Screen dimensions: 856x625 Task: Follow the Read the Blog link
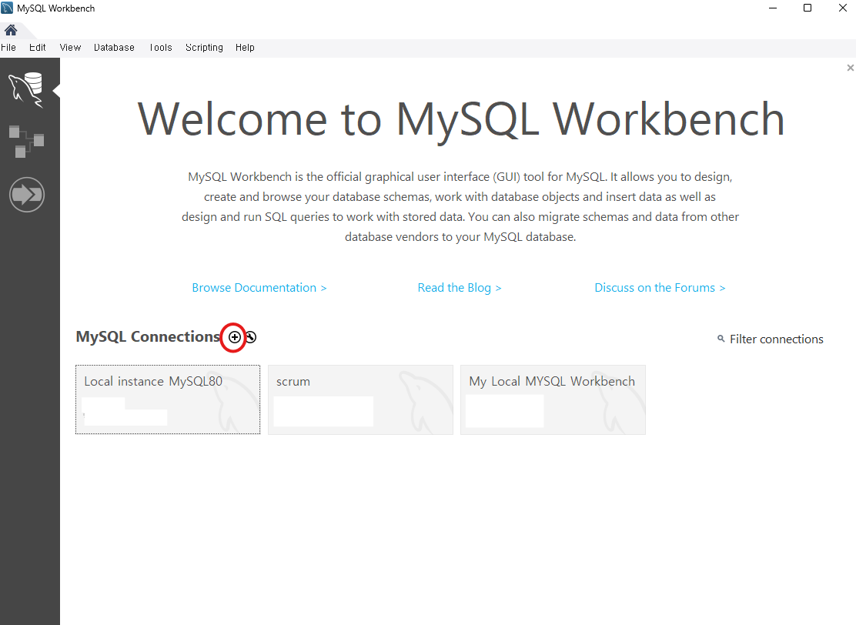click(x=459, y=288)
